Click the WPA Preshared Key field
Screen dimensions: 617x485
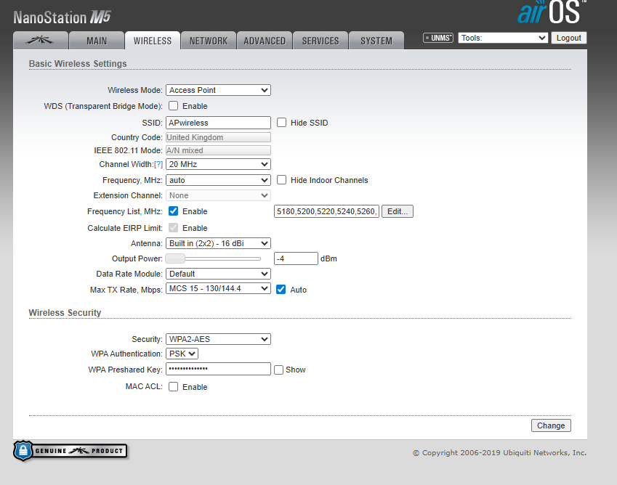tap(218, 369)
